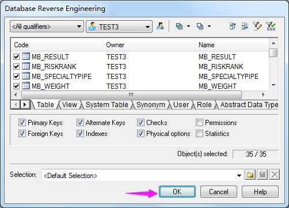
Task: Click the user filter icon next to TEST3
Action: pyautogui.click(x=160, y=26)
